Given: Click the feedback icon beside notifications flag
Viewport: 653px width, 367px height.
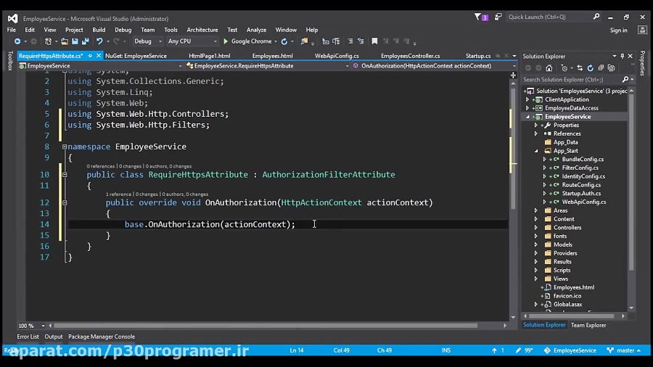Looking at the screenshot, I should click(x=498, y=17).
